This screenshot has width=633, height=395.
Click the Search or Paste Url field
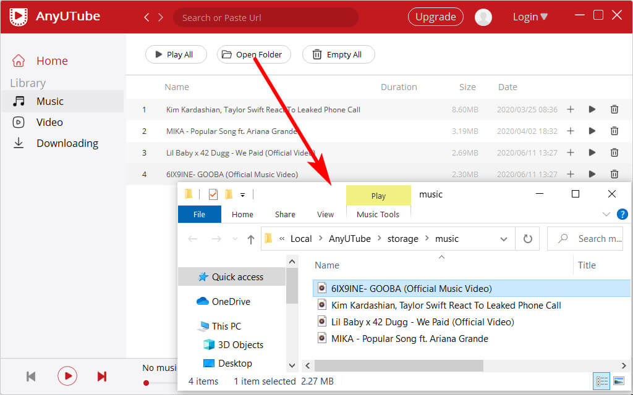(266, 17)
